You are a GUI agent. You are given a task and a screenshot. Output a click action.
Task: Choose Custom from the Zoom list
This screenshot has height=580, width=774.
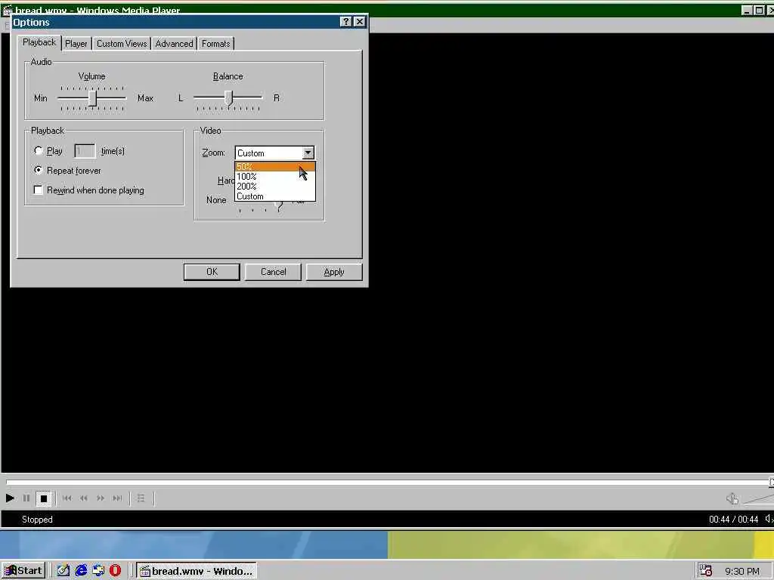(x=275, y=196)
